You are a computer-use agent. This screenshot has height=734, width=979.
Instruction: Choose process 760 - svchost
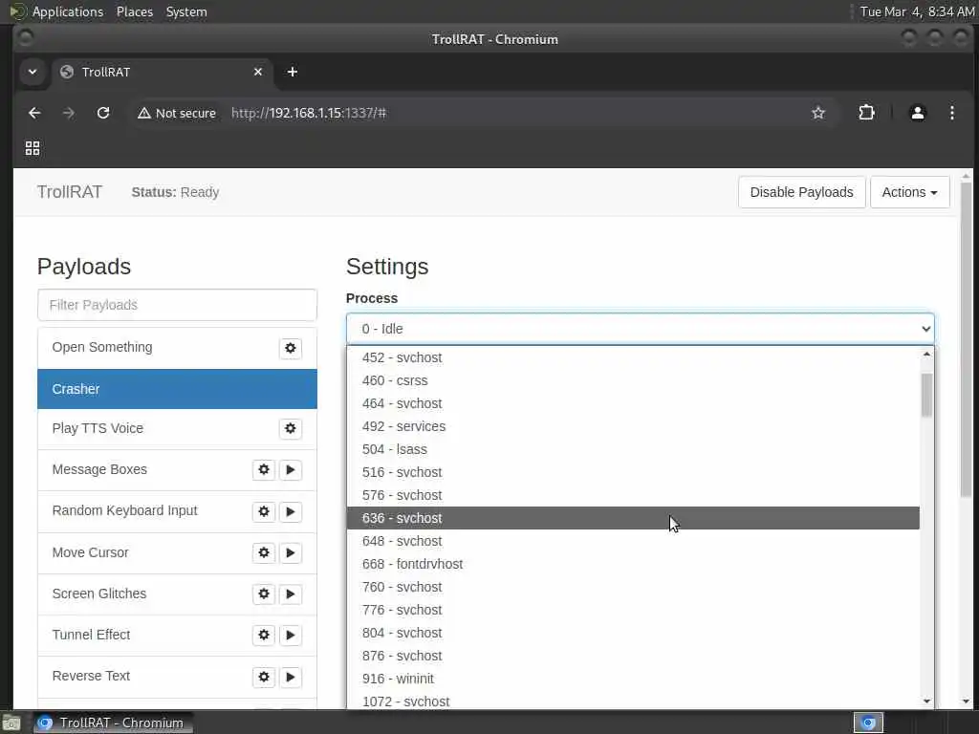pos(633,588)
